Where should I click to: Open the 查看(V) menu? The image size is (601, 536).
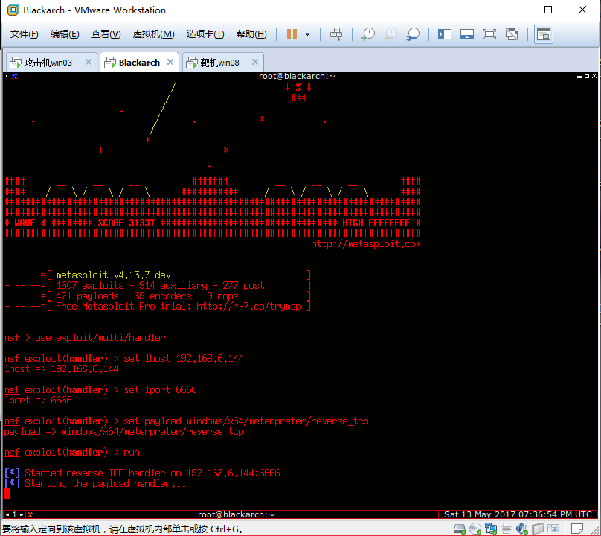[106, 34]
